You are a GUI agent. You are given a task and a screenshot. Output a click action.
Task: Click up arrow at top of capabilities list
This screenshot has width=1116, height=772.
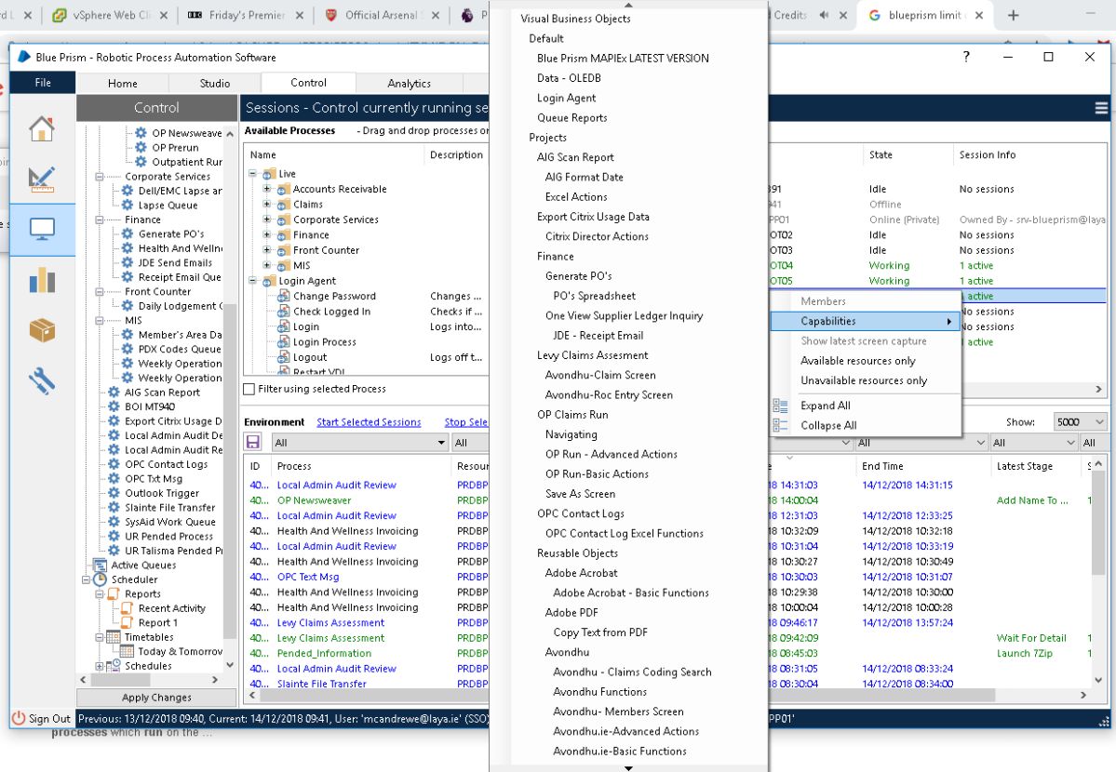(x=628, y=5)
